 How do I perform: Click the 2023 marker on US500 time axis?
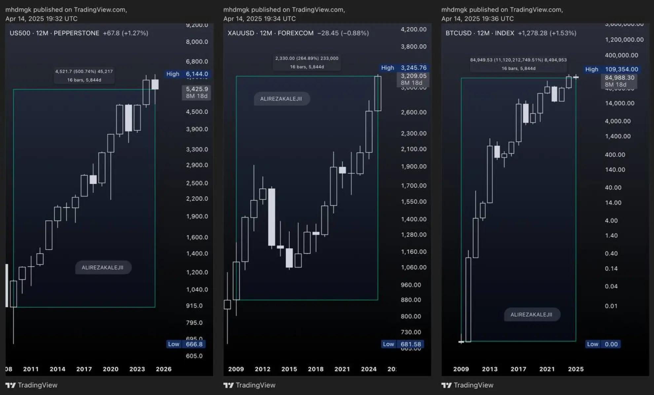point(137,369)
